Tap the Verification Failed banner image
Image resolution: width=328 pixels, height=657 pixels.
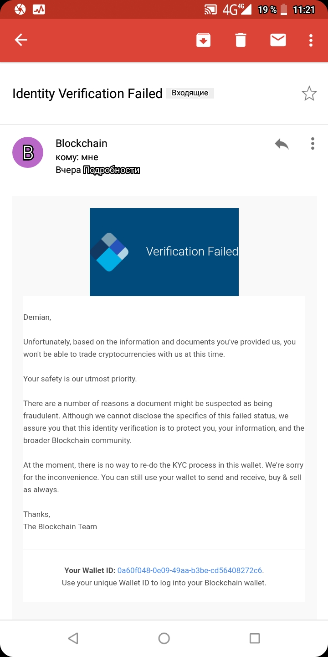164,252
